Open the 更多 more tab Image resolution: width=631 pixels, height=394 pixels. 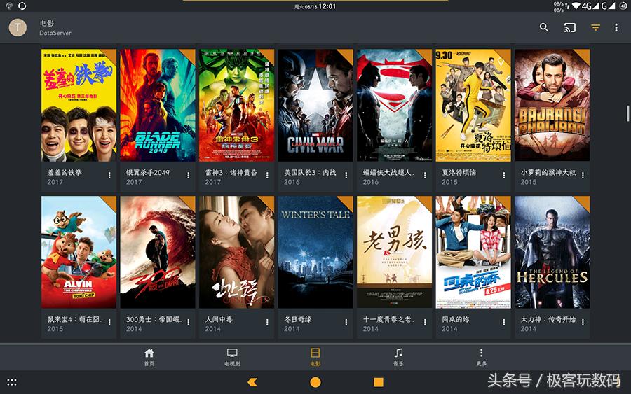[481, 357]
